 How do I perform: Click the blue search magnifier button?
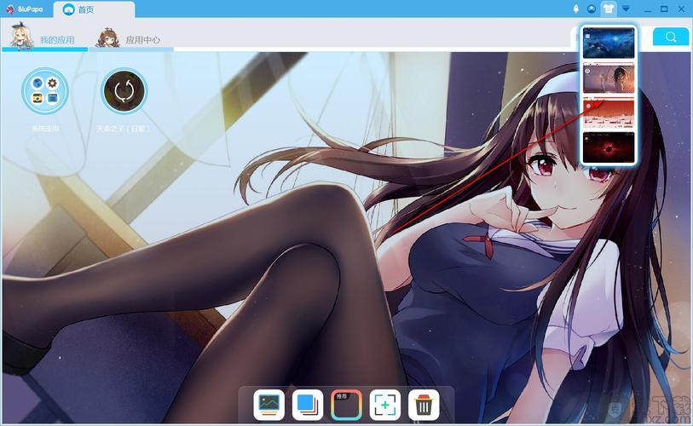click(x=671, y=37)
